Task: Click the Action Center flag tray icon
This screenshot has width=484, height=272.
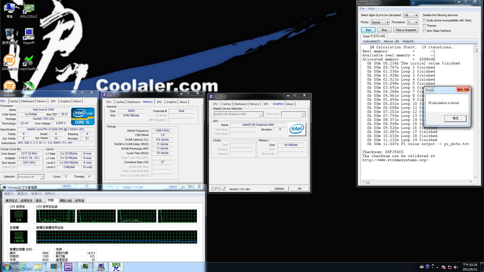Action: tap(443, 267)
